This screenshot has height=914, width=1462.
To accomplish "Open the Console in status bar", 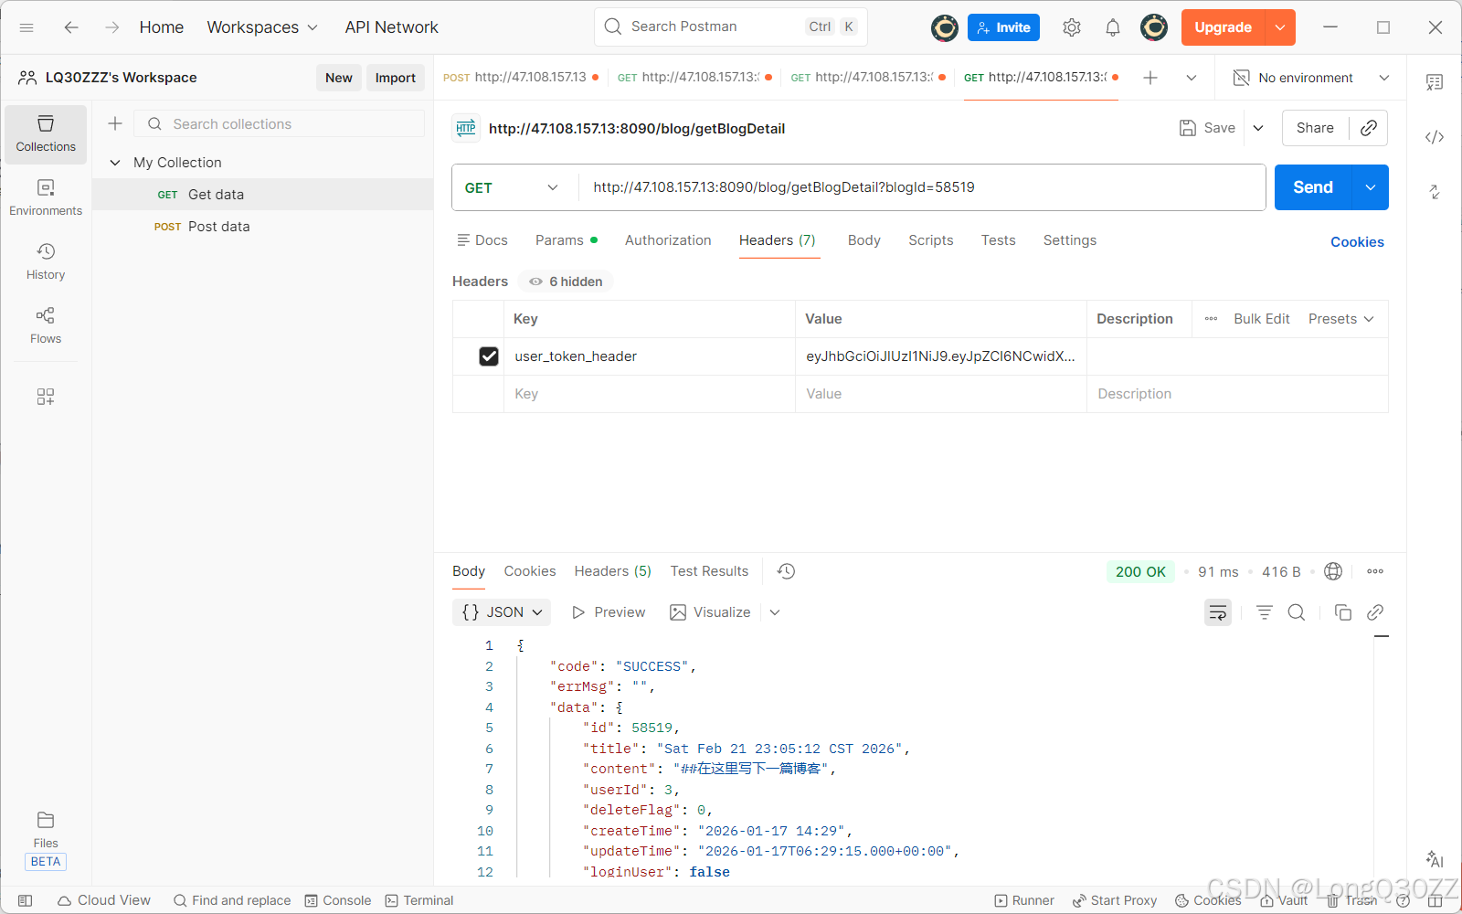I will click(338, 900).
